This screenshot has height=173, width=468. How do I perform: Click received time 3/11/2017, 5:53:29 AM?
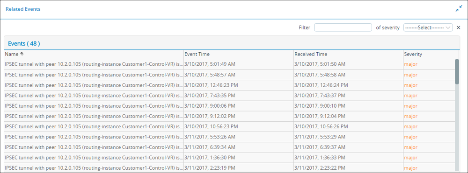click(x=320, y=137)
